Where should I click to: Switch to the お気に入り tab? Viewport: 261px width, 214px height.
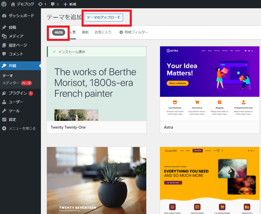[x=103, y=32]
